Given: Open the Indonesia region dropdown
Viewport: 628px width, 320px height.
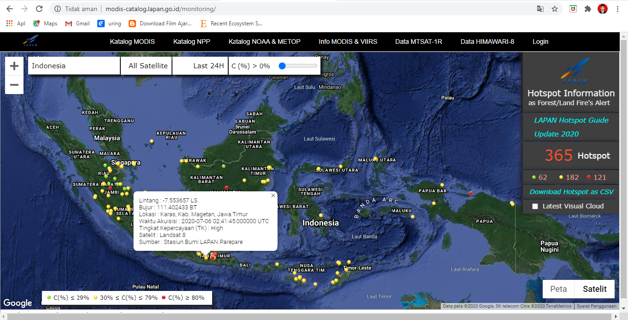Looking at the screenshot, I should pyautogui.click(x=74, y=66).
